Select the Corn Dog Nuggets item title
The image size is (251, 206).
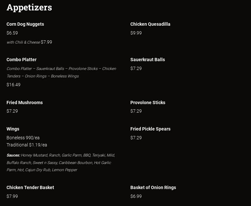pyautogui.click(x=25, y=24)
